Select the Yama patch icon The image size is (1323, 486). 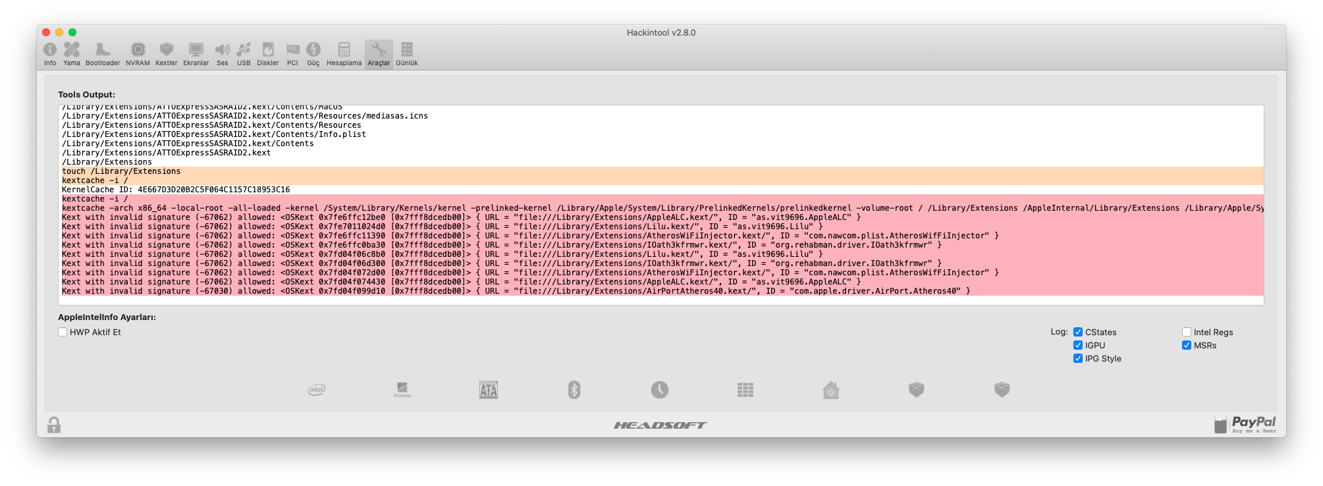pos(72,53)
